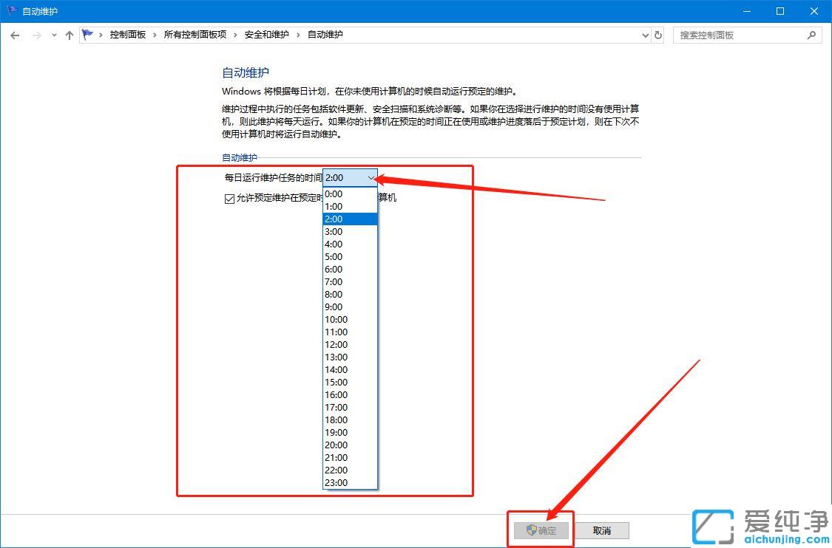Click the 确定 button

tap(544, 530)
